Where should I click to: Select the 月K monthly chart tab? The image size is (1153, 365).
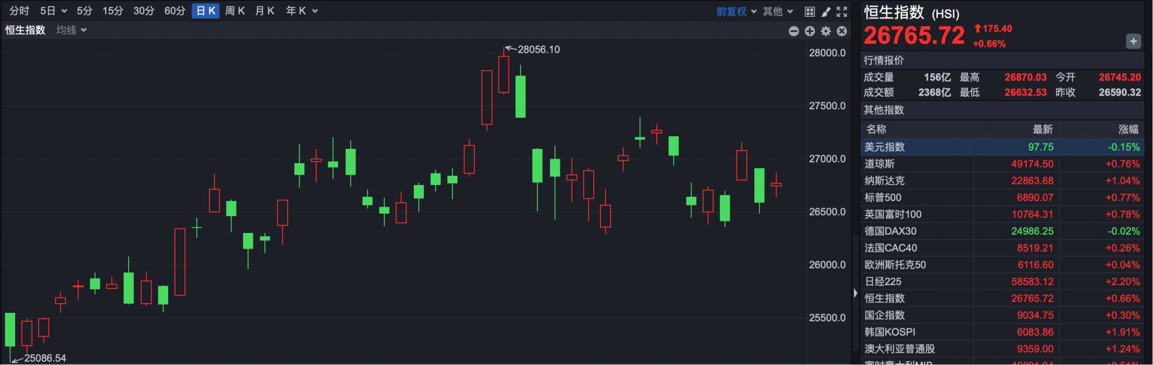[265, 11]
